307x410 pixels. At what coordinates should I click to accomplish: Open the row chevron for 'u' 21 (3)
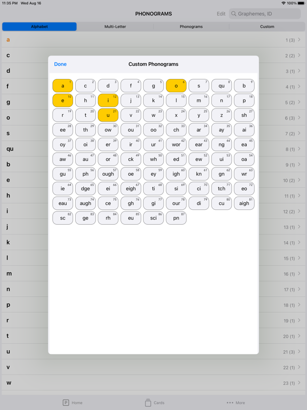tap(299, 352)
